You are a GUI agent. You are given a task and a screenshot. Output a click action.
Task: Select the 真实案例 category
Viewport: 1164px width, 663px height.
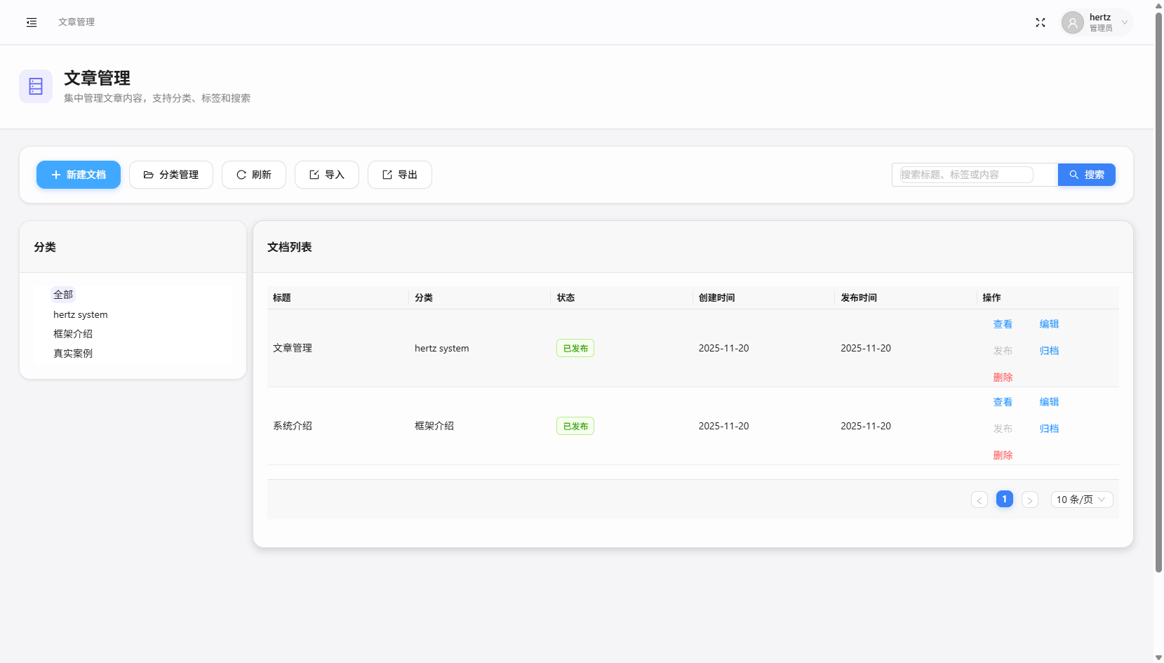tap(72, 353)
